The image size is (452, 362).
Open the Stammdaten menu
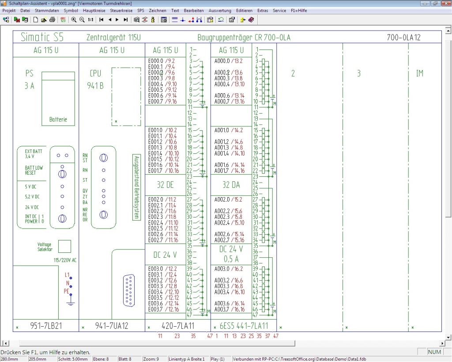click(x=47, y=10)
